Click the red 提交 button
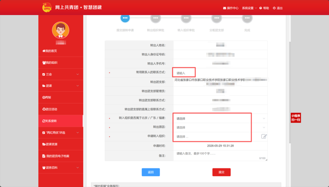 [x=221, y=172]
